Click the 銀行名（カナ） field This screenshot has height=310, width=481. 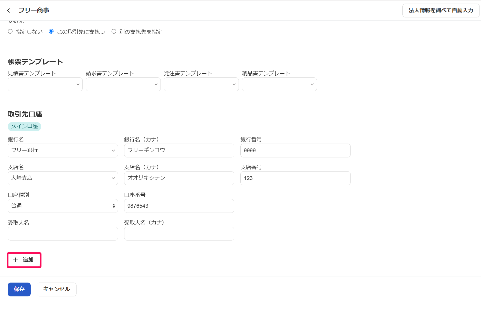[x=179, y=151]
